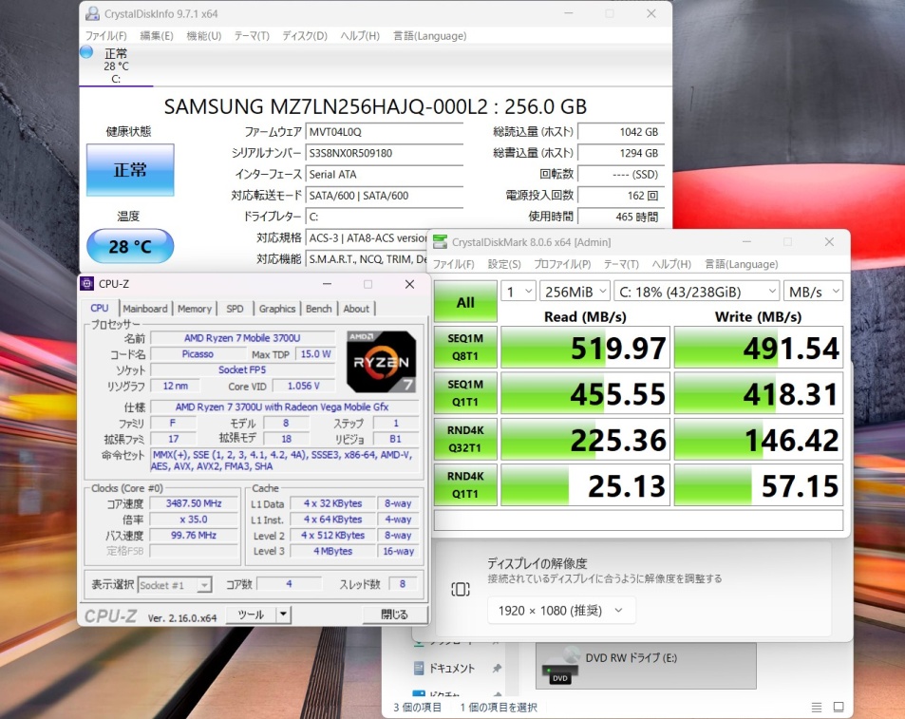Switch to the SPD tab in CPU-Z
The width and height of the screenshot is (905, 719).
pos(235,309)
